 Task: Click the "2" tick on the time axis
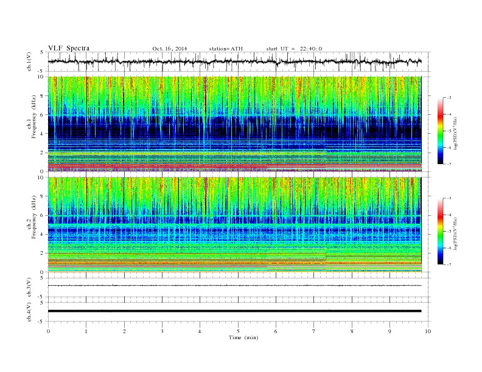tap(124, 331)
